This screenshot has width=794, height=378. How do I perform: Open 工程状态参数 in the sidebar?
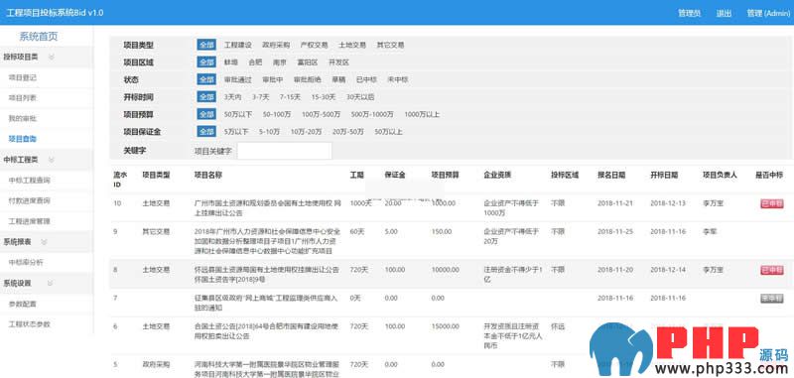tap(30, 323)
